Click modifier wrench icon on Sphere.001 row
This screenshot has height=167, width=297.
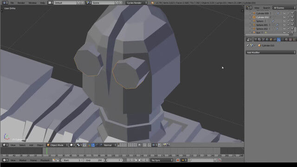pyautogui.click(x=277, y=25)
